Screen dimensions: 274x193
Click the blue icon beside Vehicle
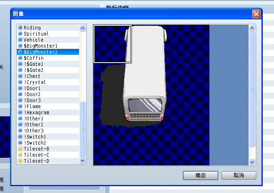pyautogui.click(x=20, y=40)
